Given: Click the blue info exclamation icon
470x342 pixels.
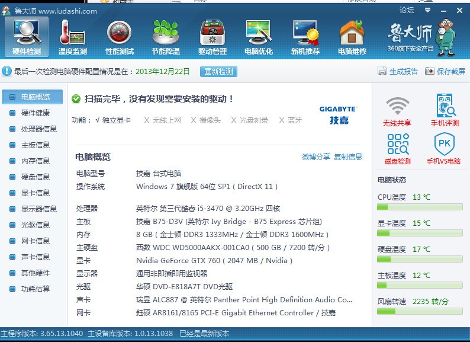Looking at the screenshot, I should pos(7,71).
